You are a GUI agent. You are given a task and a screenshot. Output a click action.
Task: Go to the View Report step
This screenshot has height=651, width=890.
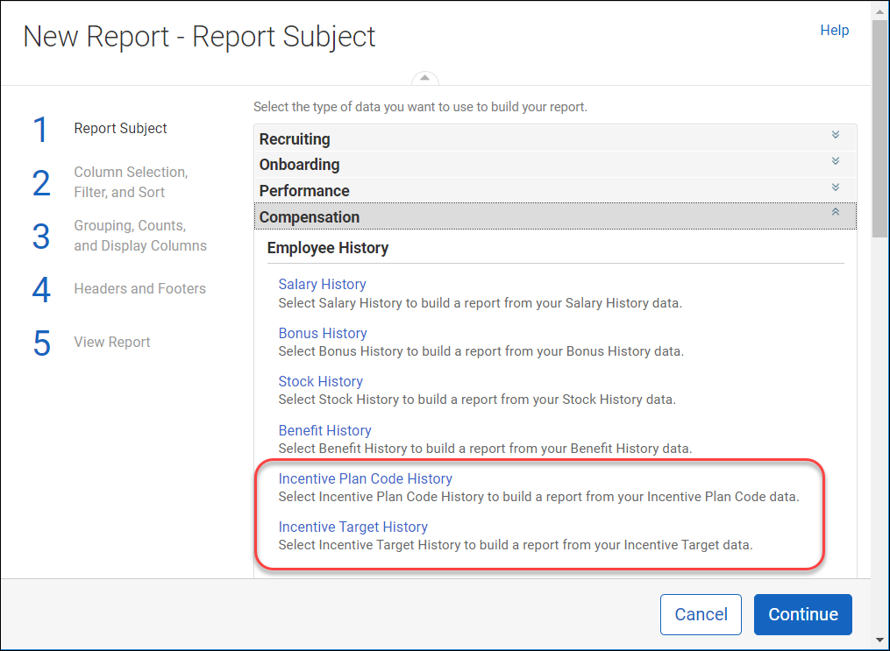(111, 342)
